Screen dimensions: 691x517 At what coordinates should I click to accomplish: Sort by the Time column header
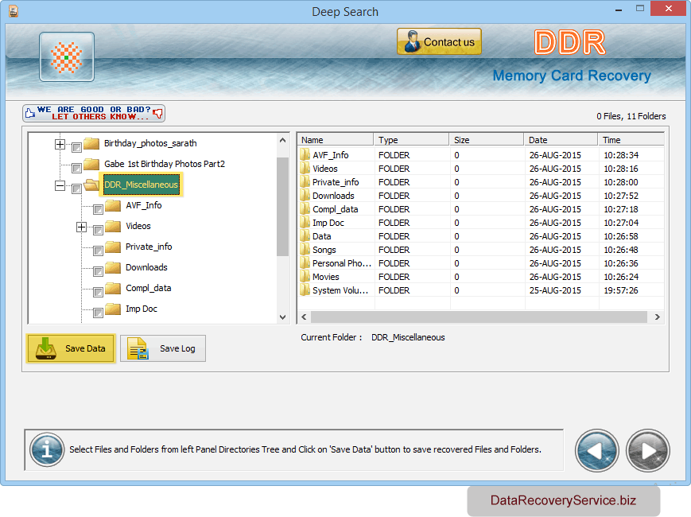[631, 140]
